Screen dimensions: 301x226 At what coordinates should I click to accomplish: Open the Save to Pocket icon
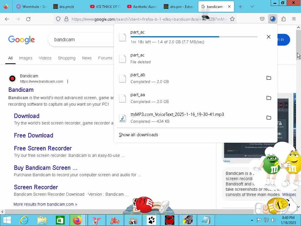(x=262, y=19)
